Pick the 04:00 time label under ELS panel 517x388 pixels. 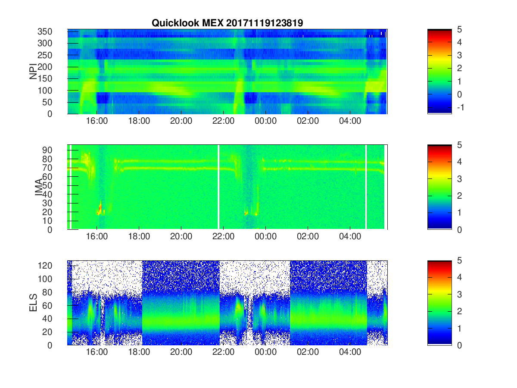(350, 353)
